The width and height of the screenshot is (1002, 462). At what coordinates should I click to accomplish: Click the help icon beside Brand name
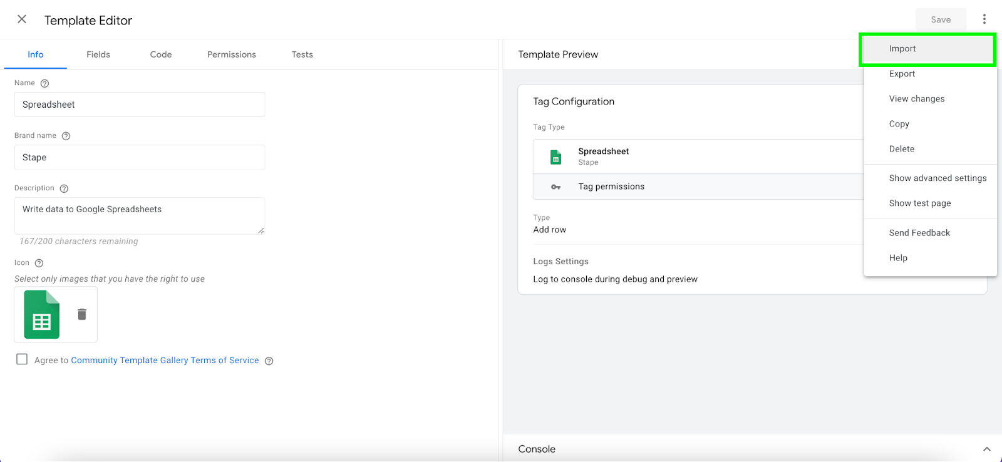point(66,136)
